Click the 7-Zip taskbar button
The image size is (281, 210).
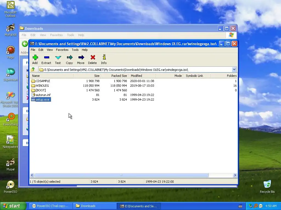[139, 206]
